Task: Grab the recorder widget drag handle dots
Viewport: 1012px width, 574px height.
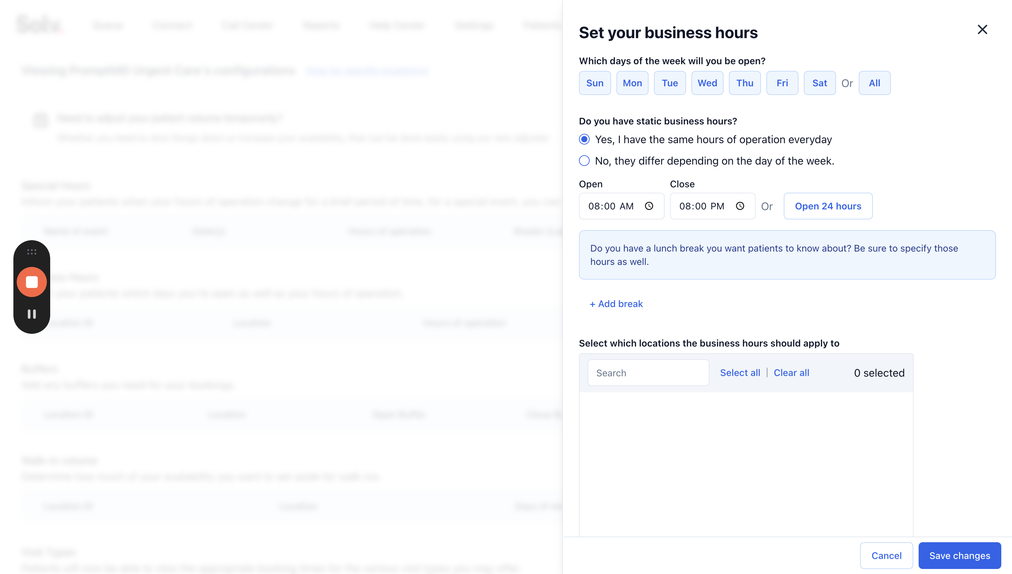Action: coord(31,252)
